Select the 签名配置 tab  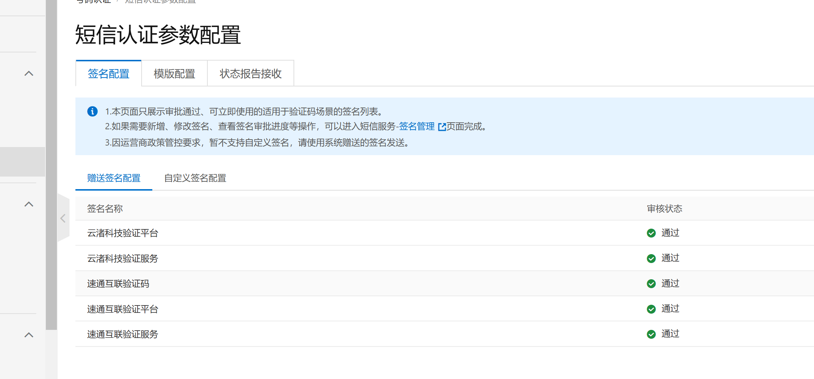pos(108,74)
